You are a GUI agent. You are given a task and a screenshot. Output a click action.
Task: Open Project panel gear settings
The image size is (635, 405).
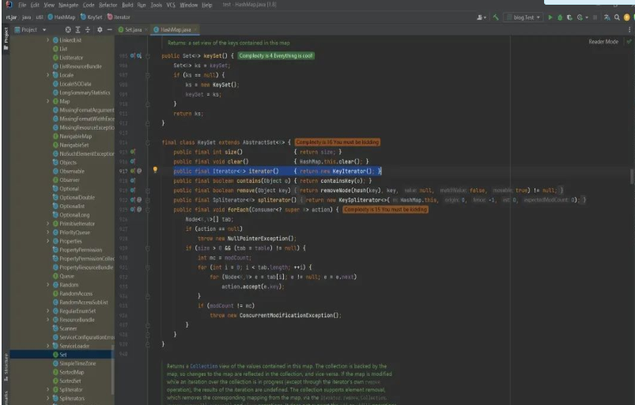tap(100, 29)
